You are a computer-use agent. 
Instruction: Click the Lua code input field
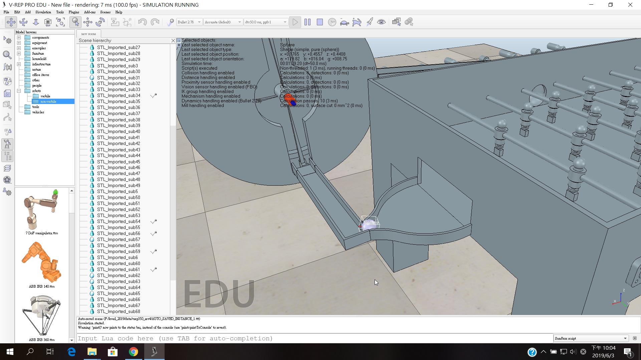[314, 338]
